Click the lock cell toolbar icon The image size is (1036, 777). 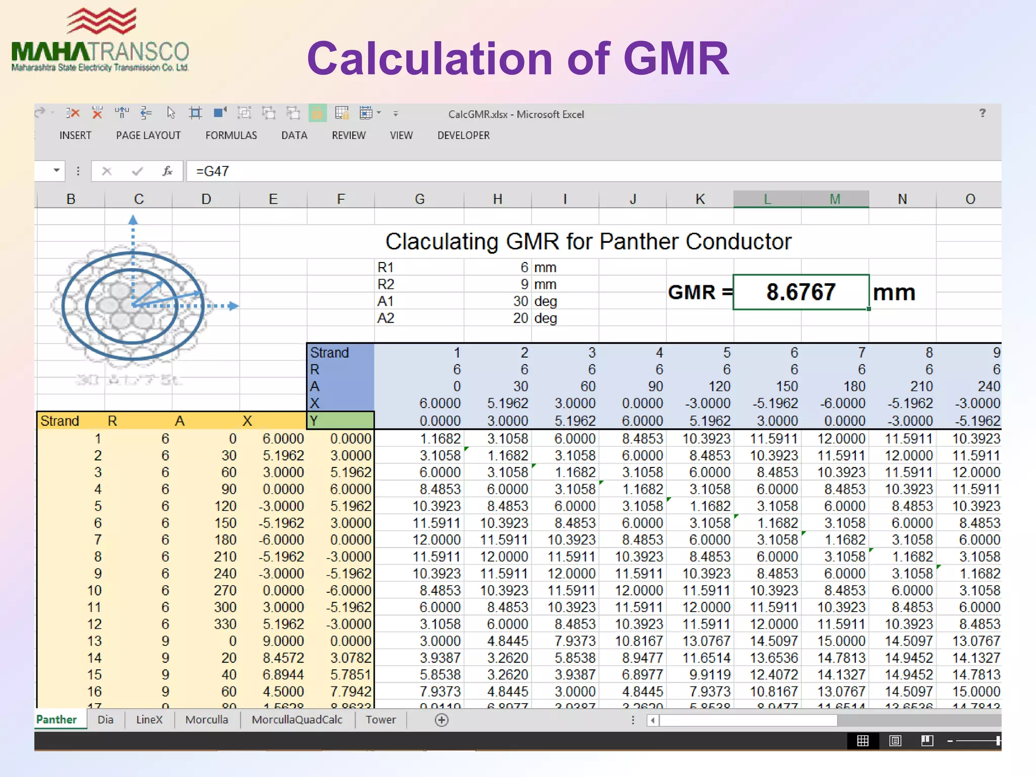(318, 113)
